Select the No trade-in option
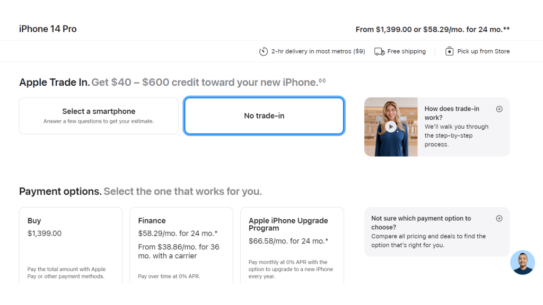 [x=264, y=116]
